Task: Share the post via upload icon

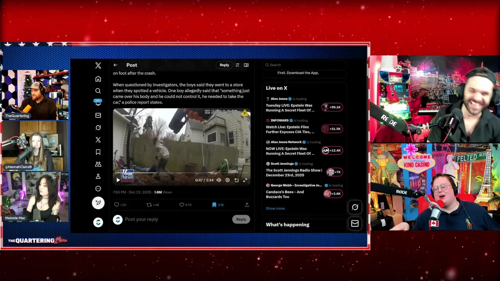Action: point(247,205)
